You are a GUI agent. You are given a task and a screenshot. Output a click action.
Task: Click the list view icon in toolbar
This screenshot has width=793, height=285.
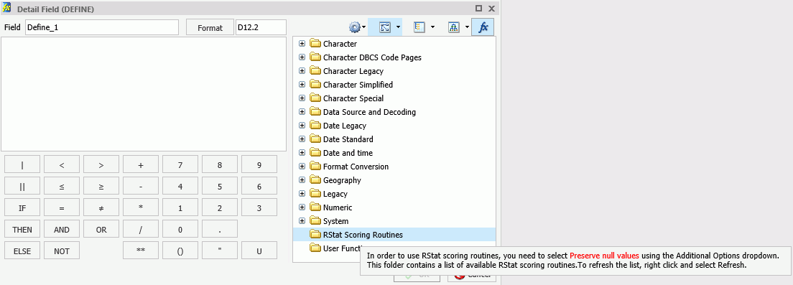point(419,28)
